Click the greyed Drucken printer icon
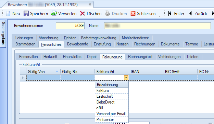This screenshot has height=124, width=214. pos(108,13)
